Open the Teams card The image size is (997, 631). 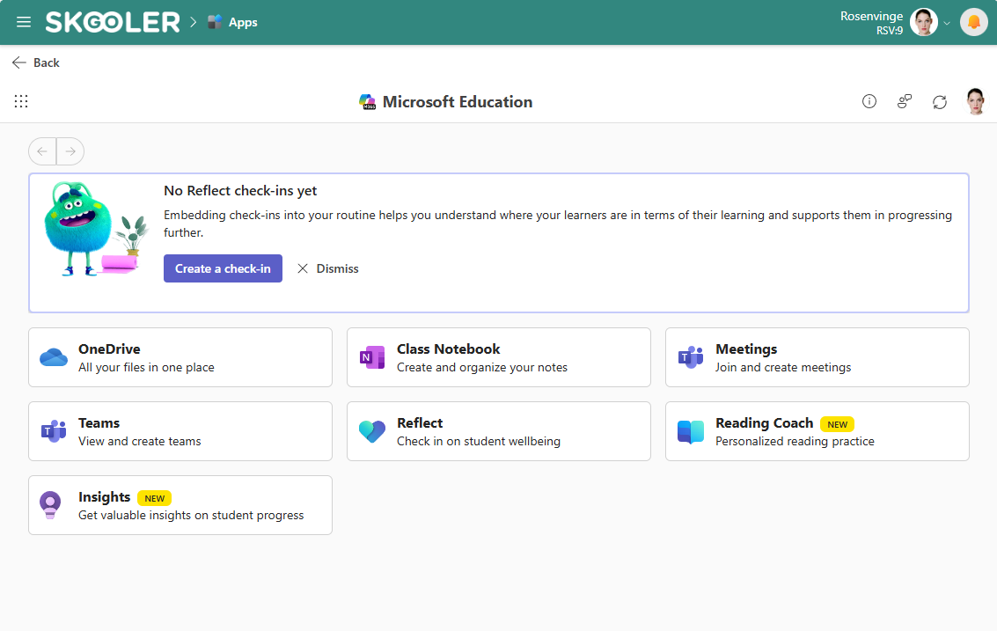pyautogui.click(x=180, y=431)
